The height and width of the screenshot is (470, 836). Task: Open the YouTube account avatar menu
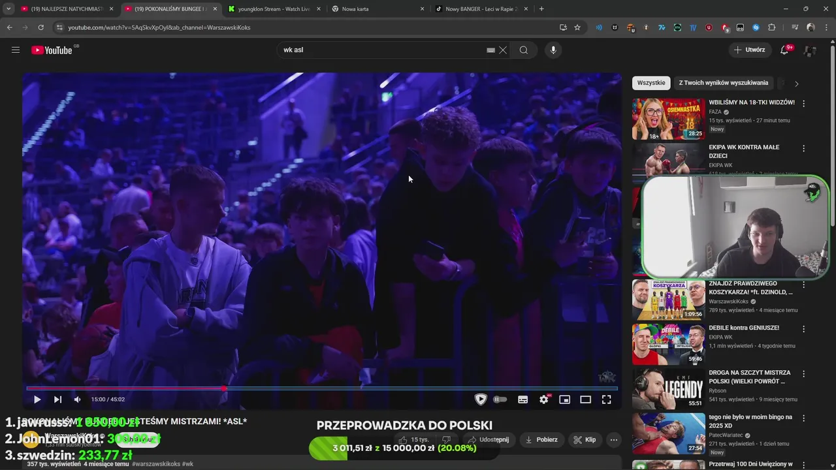pyautogui.click(x=810, y=50)
